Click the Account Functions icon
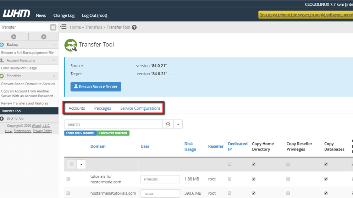This screenshot has width=353, height=198. coord(2,60)
